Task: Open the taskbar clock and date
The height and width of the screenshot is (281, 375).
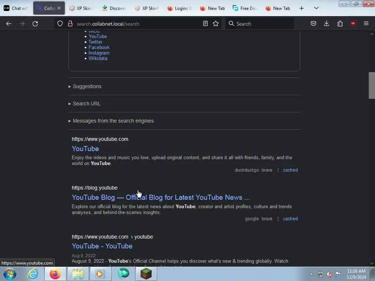Action: 356,274
